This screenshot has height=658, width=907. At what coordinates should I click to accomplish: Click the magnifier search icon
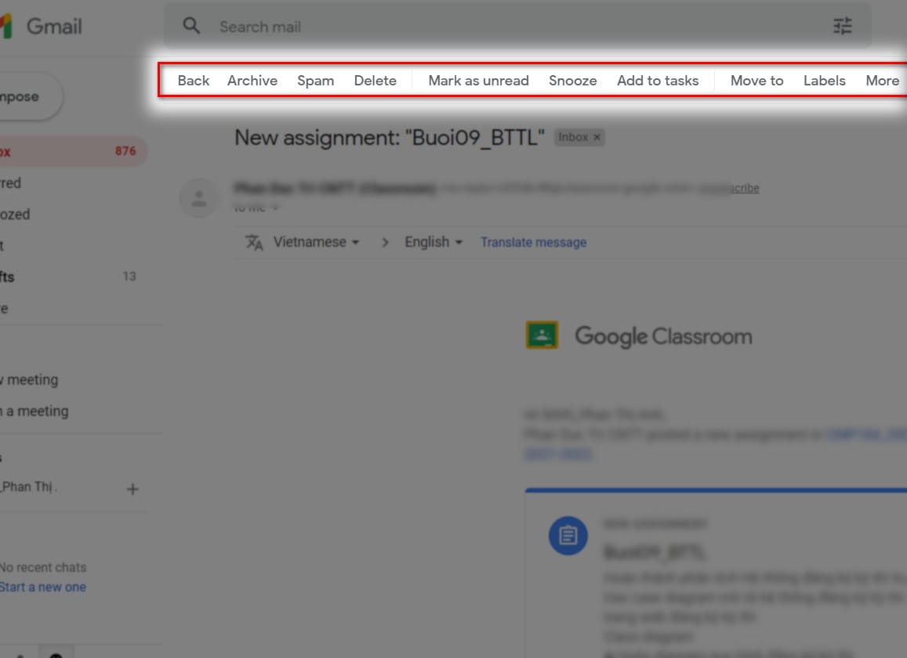191,26
